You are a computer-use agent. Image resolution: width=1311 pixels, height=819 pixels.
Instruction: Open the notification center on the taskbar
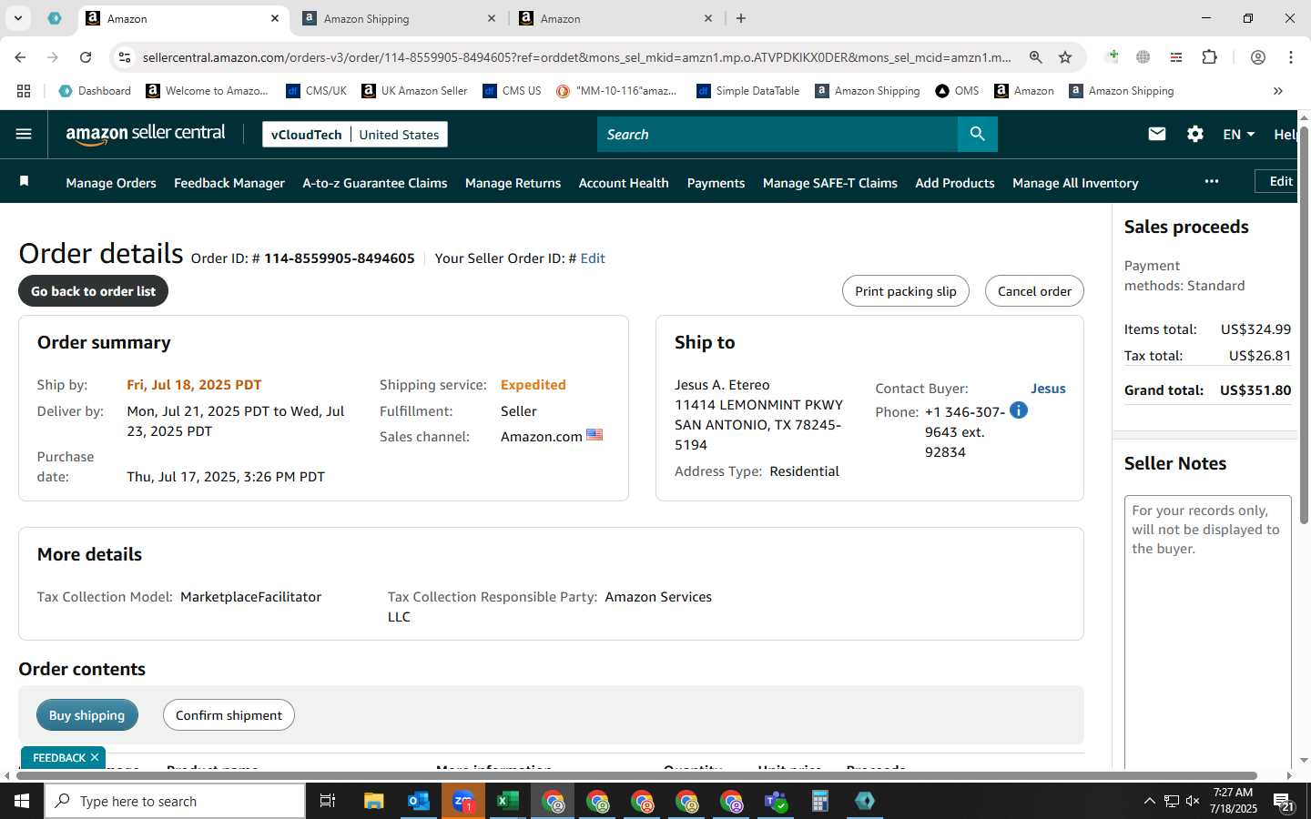(x=1284, y=802)
